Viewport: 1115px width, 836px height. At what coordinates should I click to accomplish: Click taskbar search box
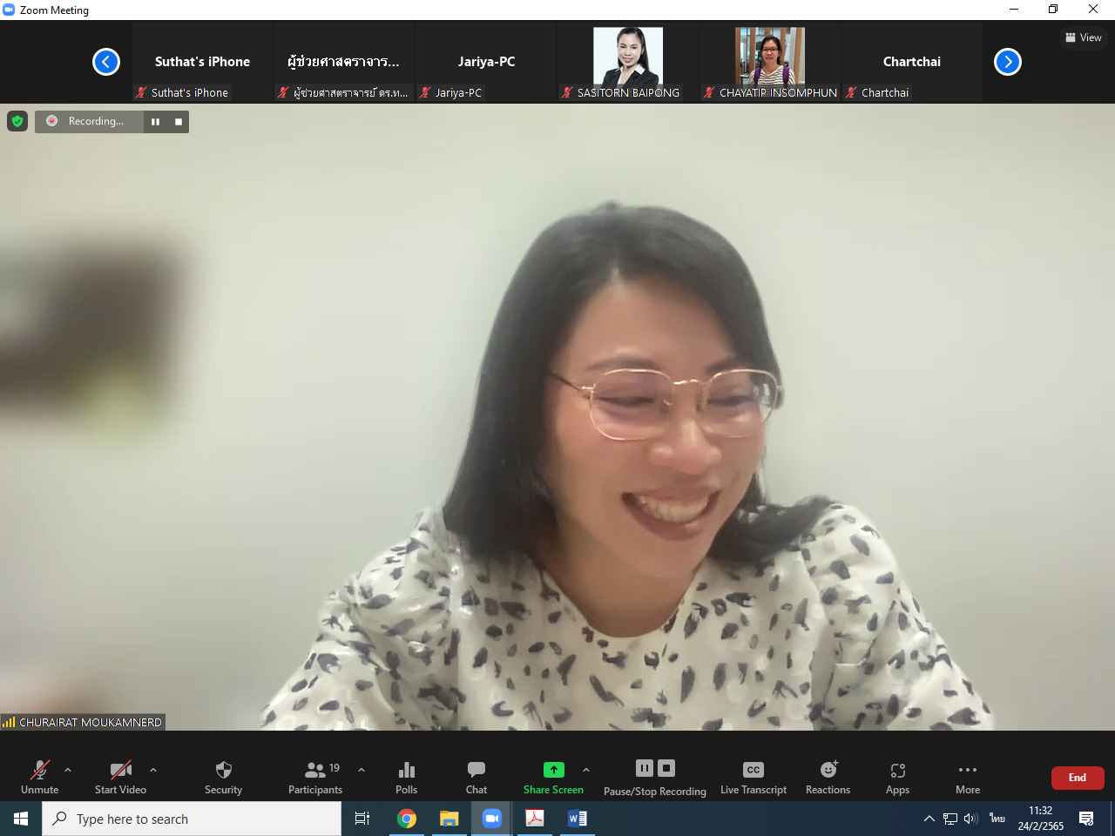point(192,819)
